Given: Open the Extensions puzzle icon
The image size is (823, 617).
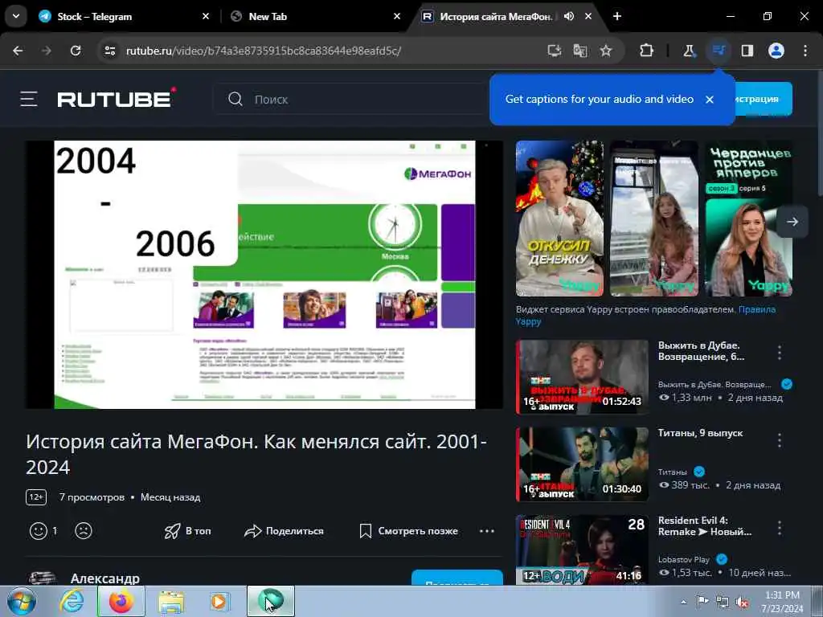Looking at the screenshot, I should tap(647, 51).
